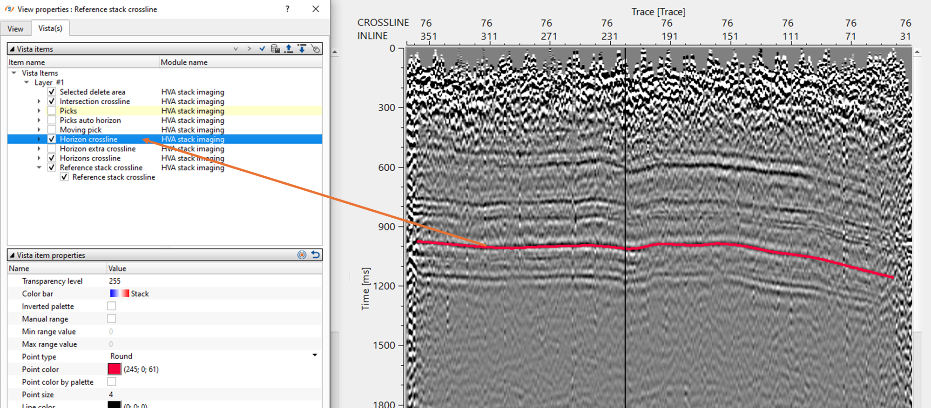Click the mouse pointer icon in Vista items
Screen dimensions: 931x408
[316, 49]
